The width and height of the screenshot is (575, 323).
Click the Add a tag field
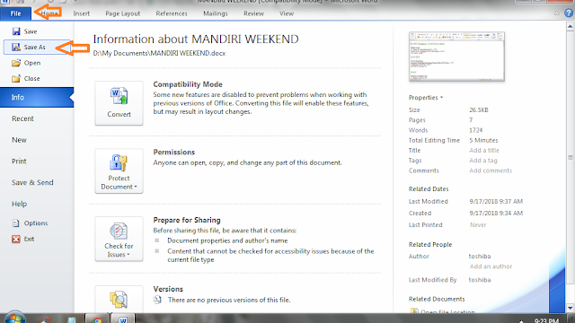(483, 161)
